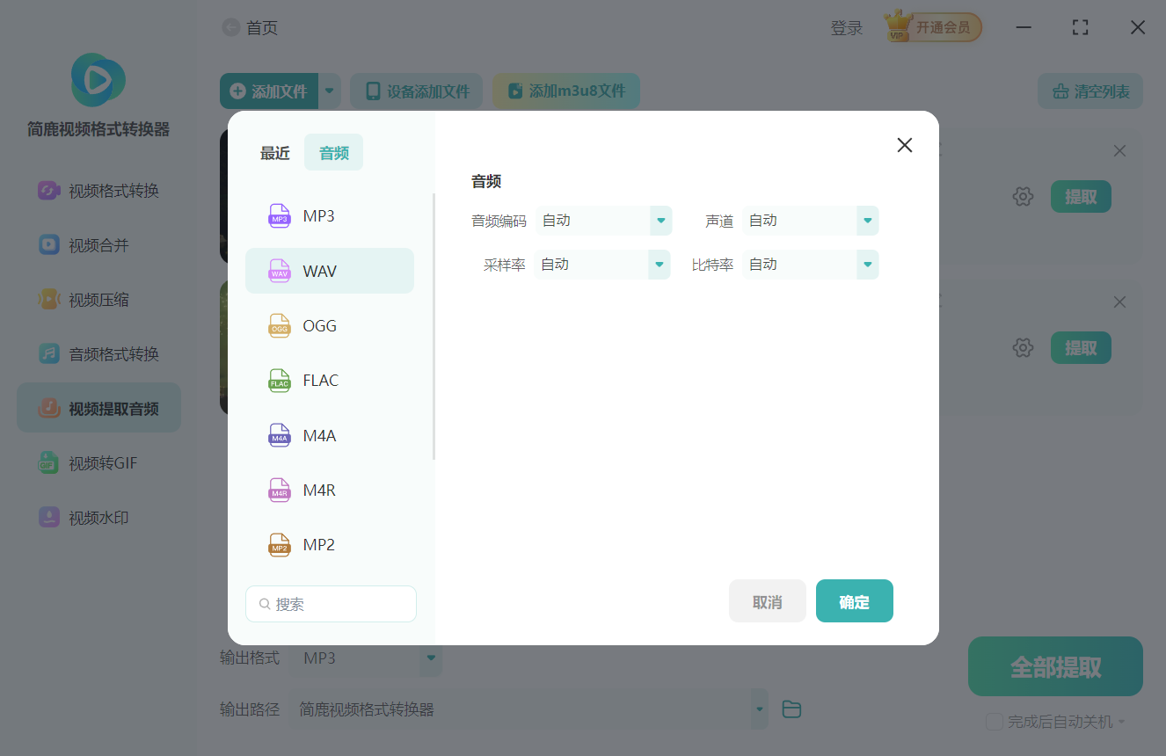The width and height of the screenshot is (1166, 756).
Task: Open 视频压缩 in sidebar
Action: click(98, 300)
